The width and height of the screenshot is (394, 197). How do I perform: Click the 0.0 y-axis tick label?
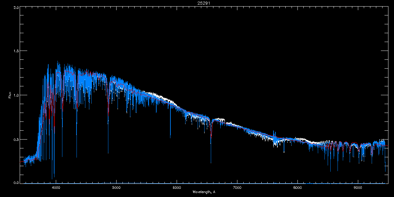pos(16,183)
